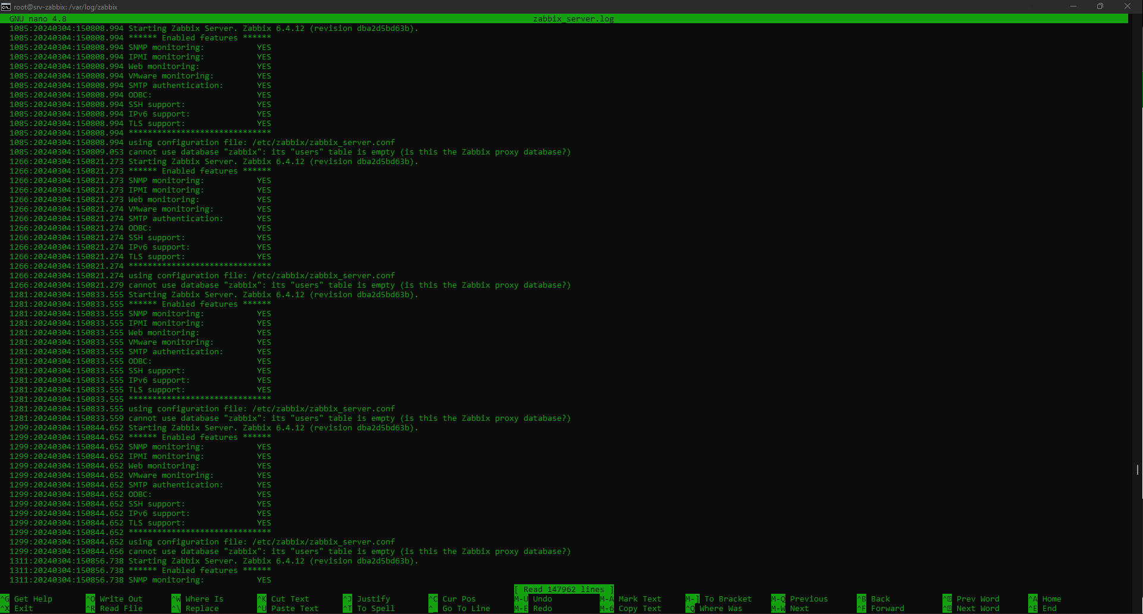
Task: Click PID 1281 "Starting Zabbix Server" line
Action: [x=214, y=295]
